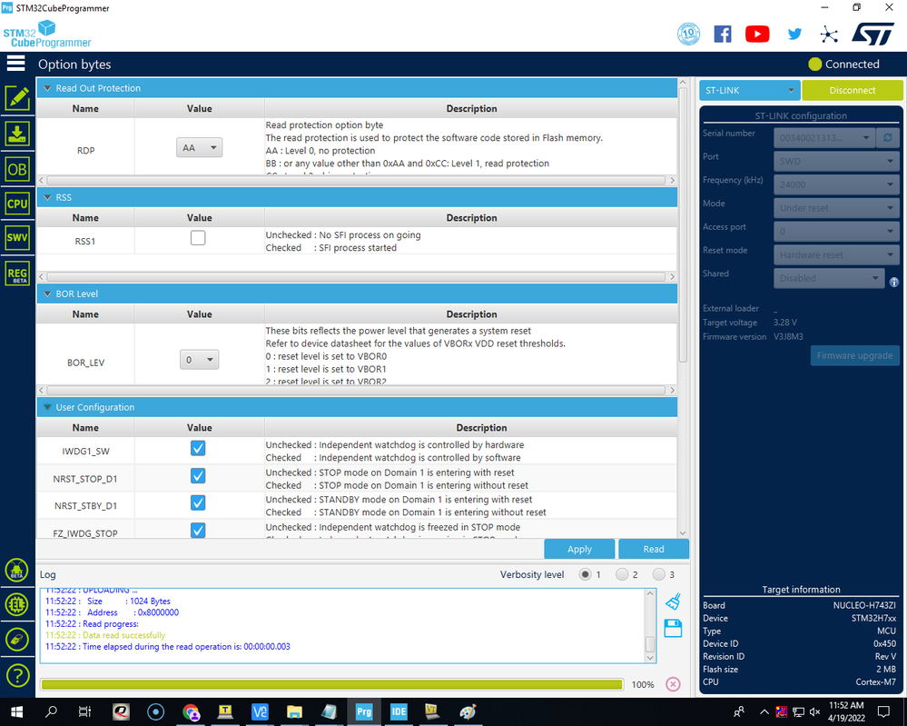Open the RDP value dropdown

click(x=199, y=147)
